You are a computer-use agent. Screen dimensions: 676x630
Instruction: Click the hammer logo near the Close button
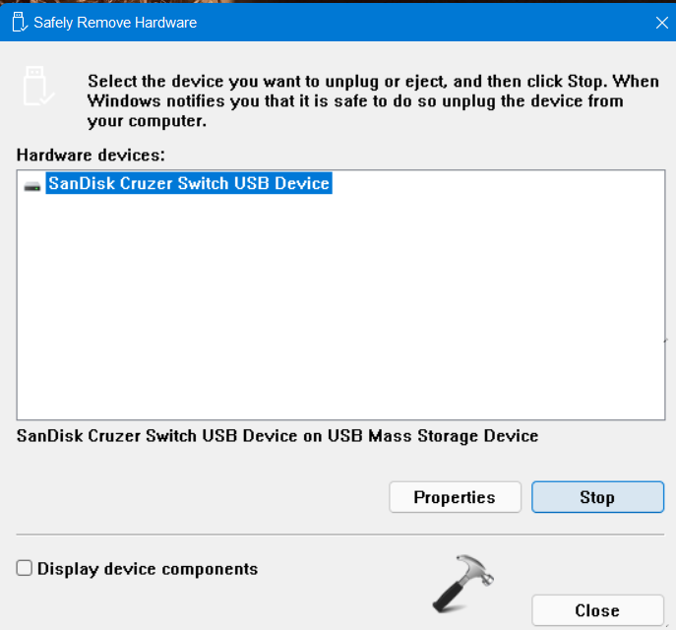[x=462, y=583]
